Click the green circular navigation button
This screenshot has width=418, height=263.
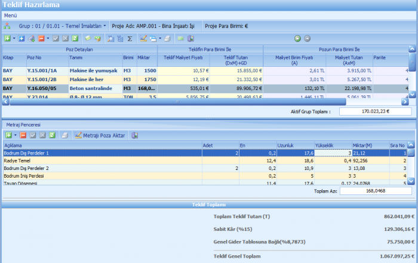point(297,38)
